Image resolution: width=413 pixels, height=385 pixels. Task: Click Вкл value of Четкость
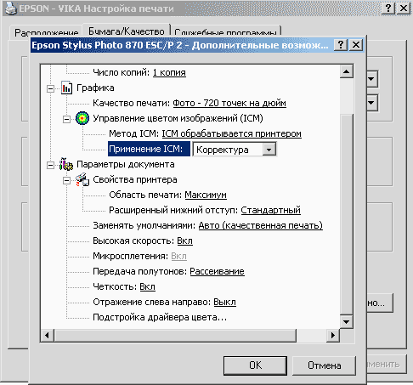[148, 286]
